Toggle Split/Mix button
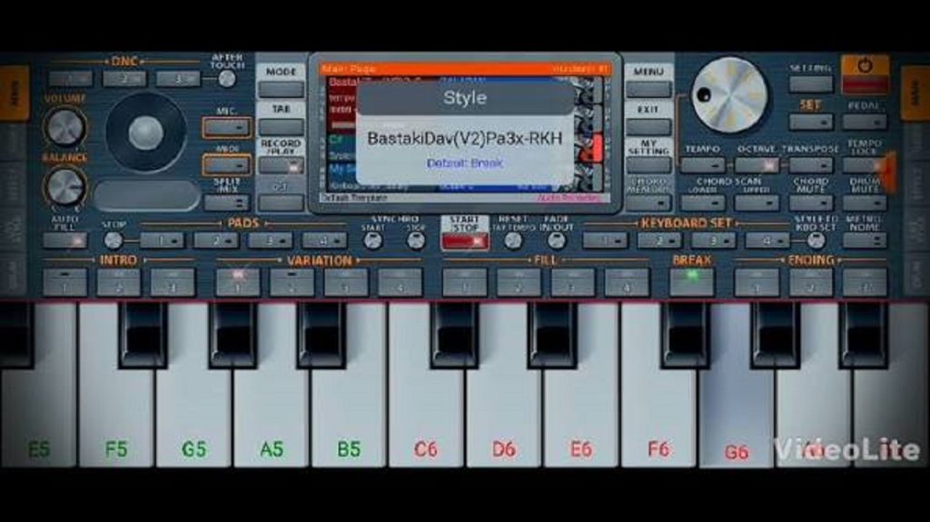 tap(226, 202)
